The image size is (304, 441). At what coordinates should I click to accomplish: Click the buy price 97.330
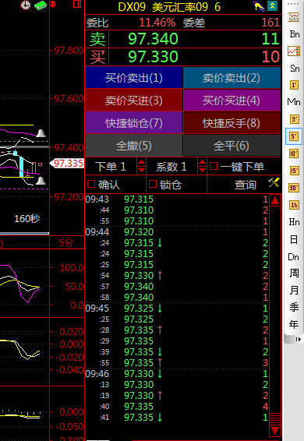click(x=153, y=57)
